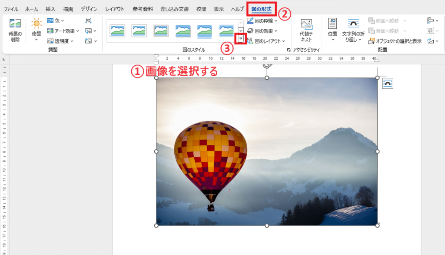Apply the fifth picture style with reflection

tap(205, 31)
